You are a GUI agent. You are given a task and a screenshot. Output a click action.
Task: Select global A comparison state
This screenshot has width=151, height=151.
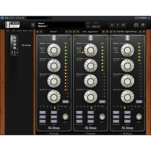click(112, 25)
